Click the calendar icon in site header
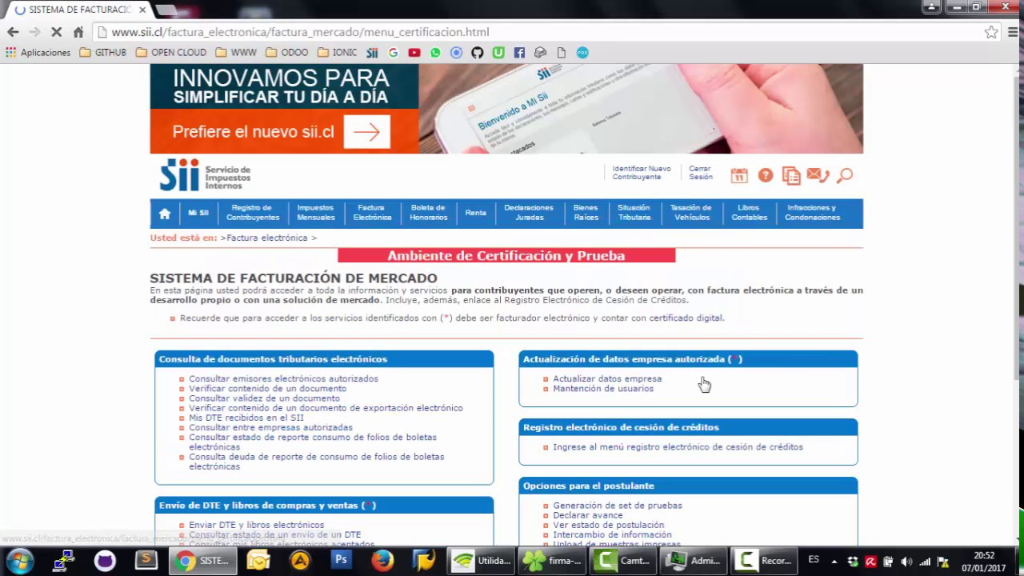Viewport: 1024px width, 576px height. tap(738, 175)
